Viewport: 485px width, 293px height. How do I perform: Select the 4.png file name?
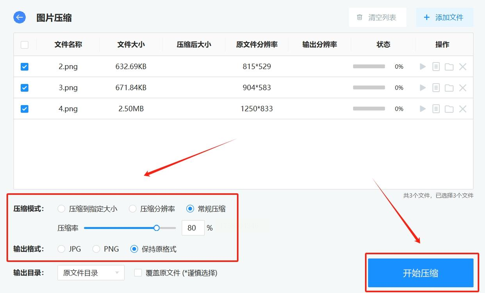[68, 109]
